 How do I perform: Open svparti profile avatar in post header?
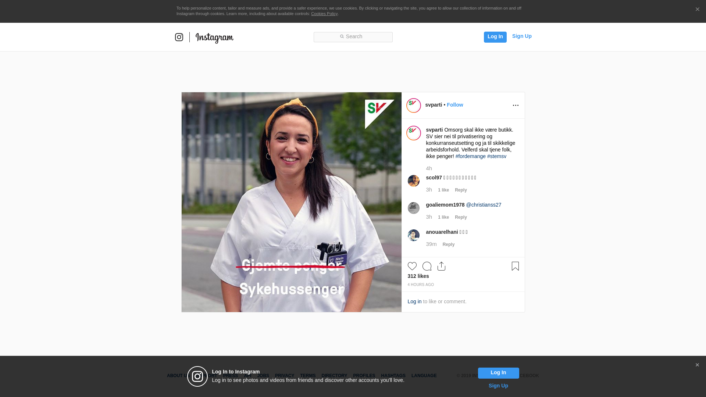414,105
